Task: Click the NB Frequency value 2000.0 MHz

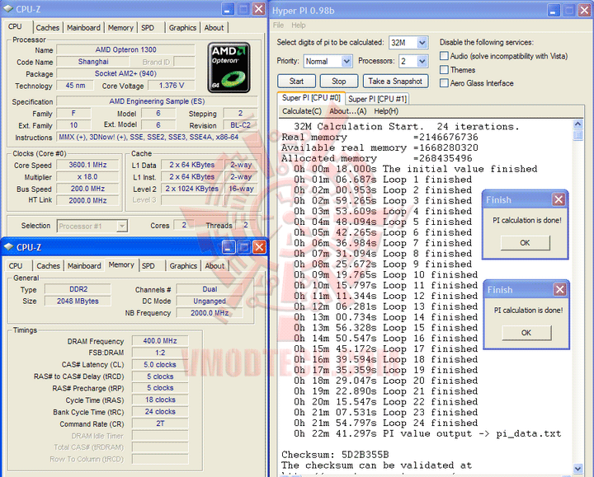Action: pos(210,313)
